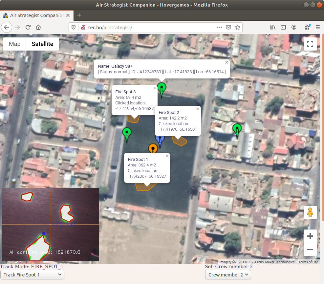Select the green crew marker below Galaxy S8+ popup
This screenshot has height=284, width=324.
[x=162, y=90]
